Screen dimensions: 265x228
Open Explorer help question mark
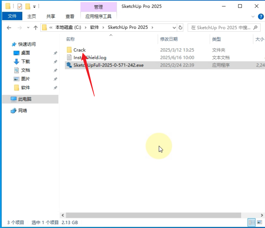point(261,17)
